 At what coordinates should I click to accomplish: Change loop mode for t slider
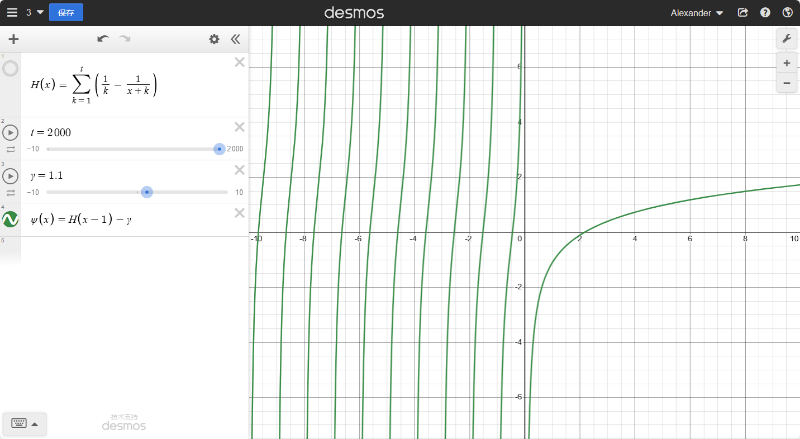[x=11, y=149]
